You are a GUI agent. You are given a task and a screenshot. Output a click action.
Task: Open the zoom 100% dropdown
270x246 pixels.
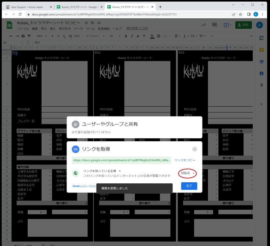(x=41, y=36)
